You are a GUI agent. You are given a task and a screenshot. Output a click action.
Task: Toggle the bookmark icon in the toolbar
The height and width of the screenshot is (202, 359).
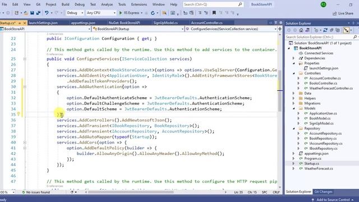pos(214,13)
